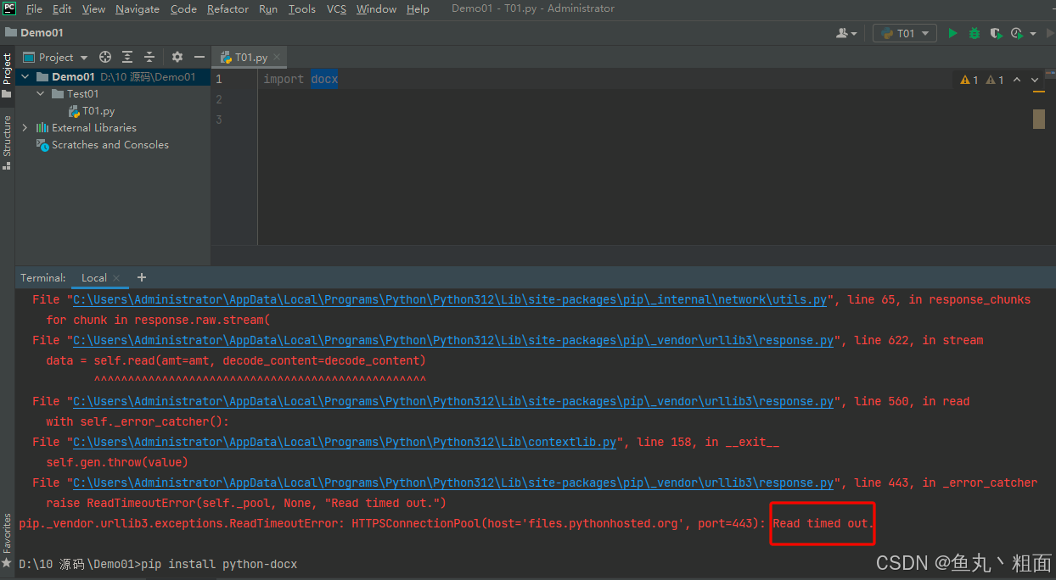1056x580 pixels.
Task: Collapse All in the Project panel
Action: point(149,57)
